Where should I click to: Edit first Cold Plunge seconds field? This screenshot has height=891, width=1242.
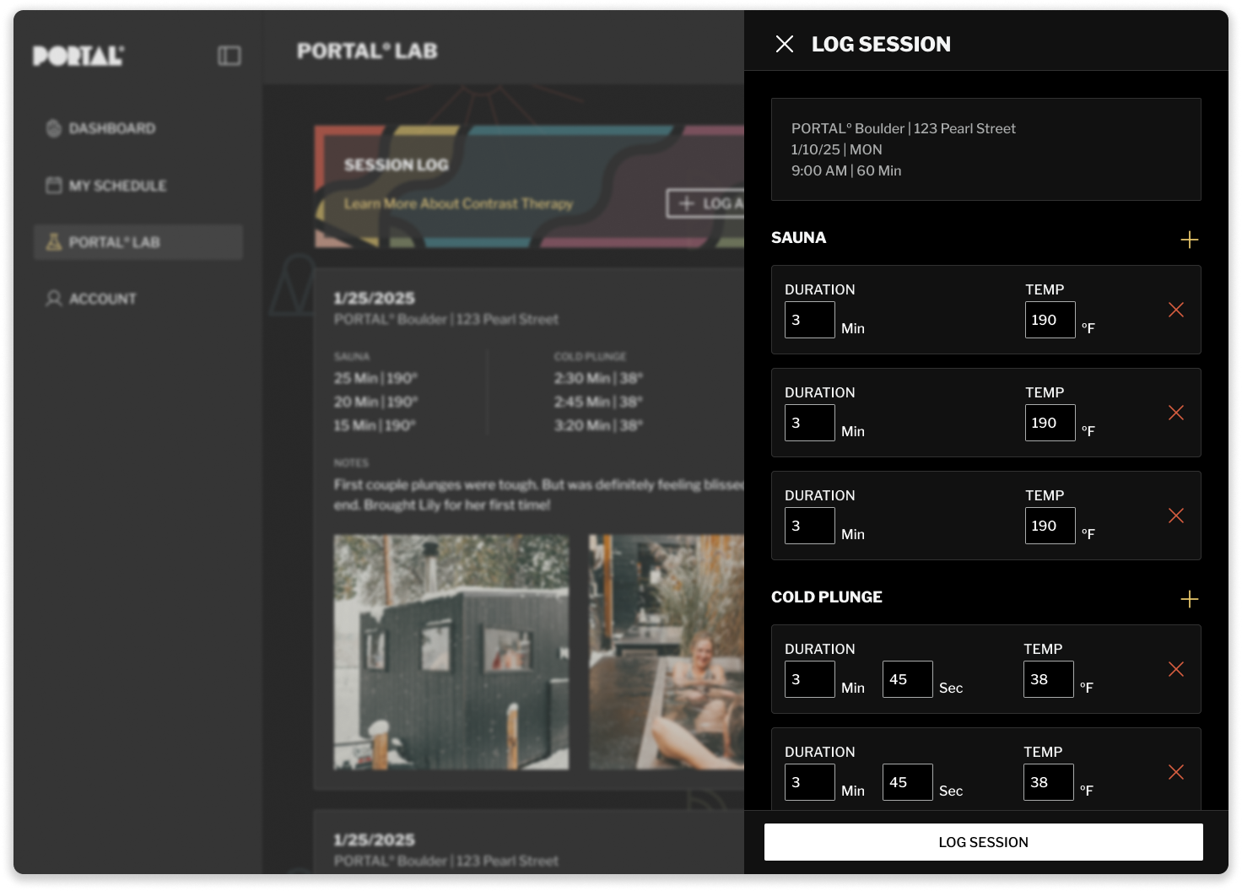pyautogui.click(x=908, y=679)
